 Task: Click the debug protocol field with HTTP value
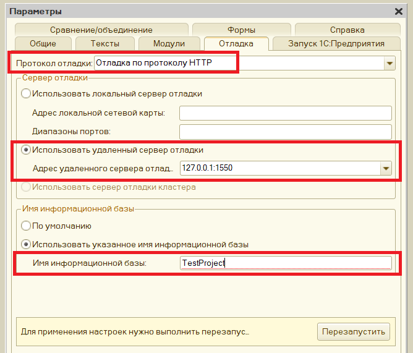pos(238,63)
